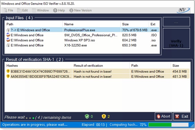The height and width of the screenshot is (130, 195).
Task: Select the SW_DVD5_Office_Professional_Pl... file
Action: (x=82, y=35)
